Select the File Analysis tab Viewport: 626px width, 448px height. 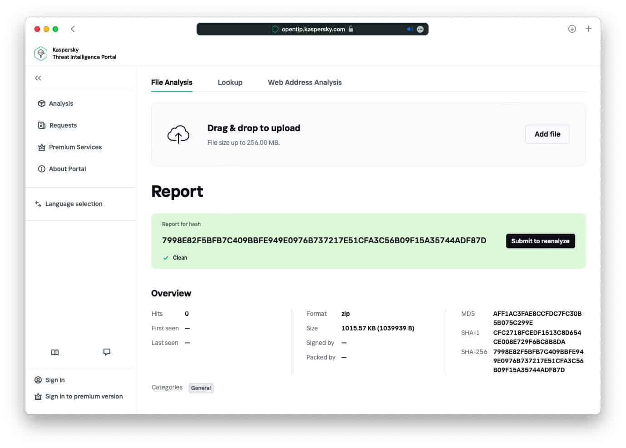click(x=172, y=83)
